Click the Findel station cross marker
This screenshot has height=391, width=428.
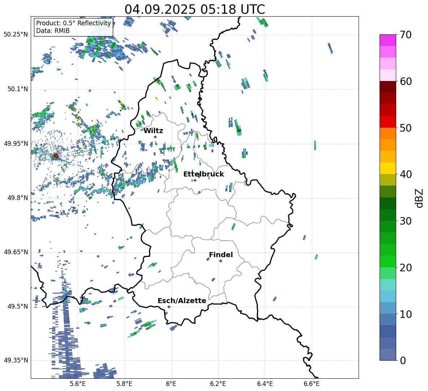click(221, 261)
